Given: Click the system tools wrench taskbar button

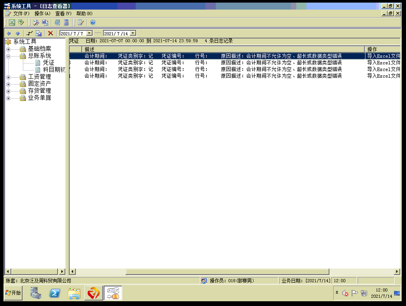Looking at the screenshot, I should coord(113,293).
